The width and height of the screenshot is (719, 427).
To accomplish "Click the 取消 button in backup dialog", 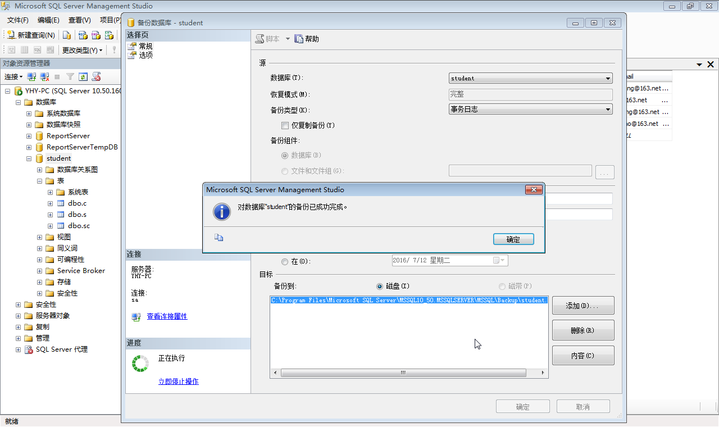I will [583, 407].
